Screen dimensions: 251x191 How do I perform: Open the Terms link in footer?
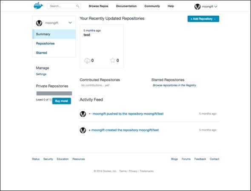click(x=123, y=171)
